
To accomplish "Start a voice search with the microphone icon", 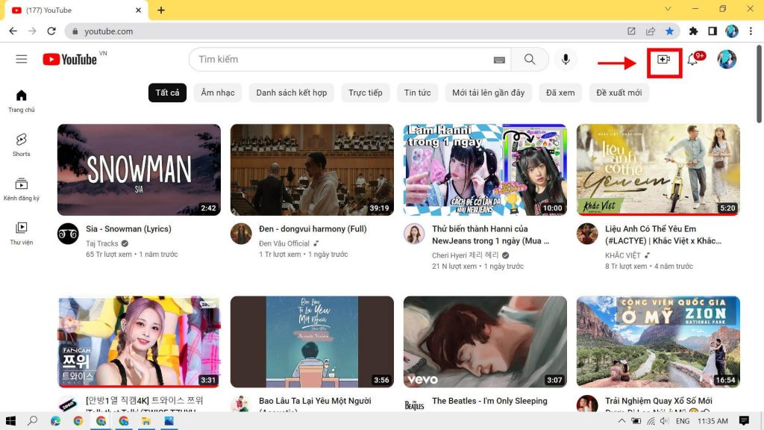I will tap(564, 59).
